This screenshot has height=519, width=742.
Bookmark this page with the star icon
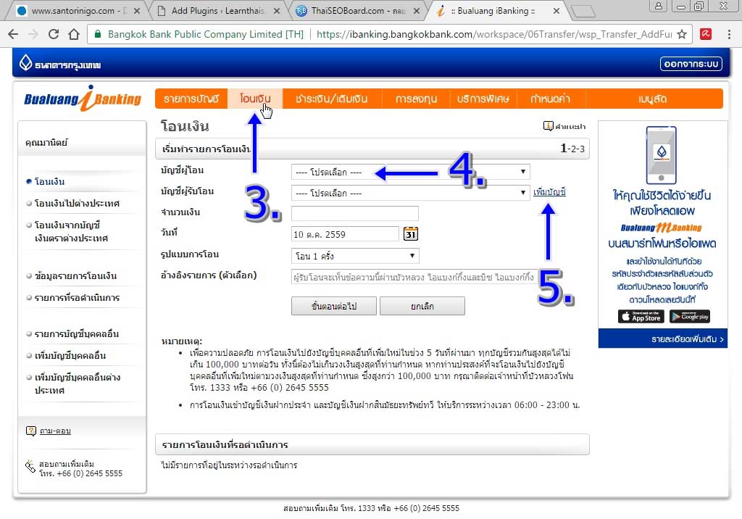click(682, 34)
